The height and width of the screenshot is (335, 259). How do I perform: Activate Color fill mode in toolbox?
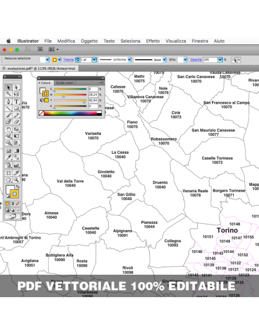[x=7, y=204]
